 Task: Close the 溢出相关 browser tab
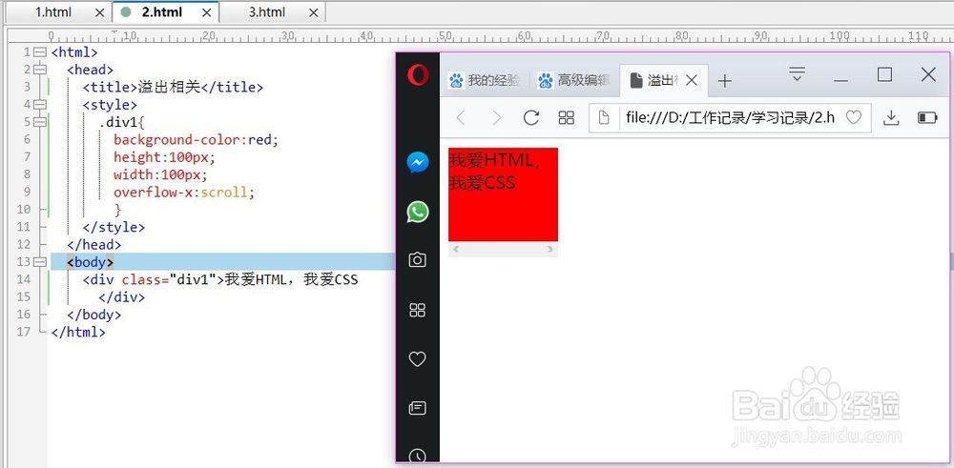pyautogui.click(x=691, y=80)
